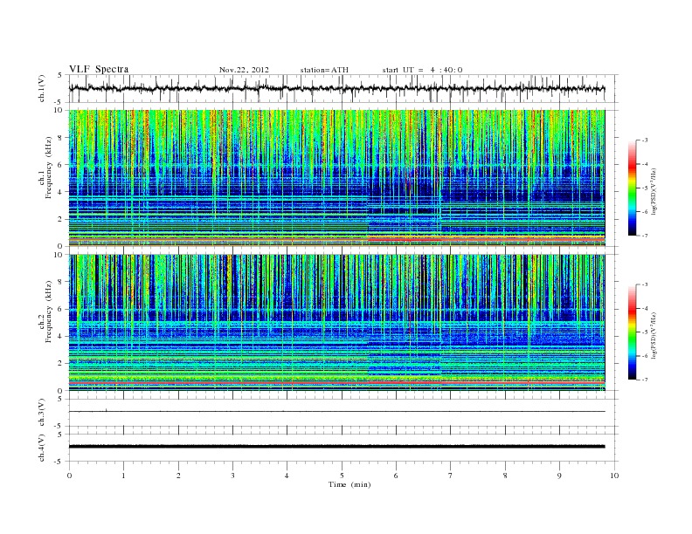Click the ch.2 spectrogram panel
692x534 pixels.
[337, 323]
